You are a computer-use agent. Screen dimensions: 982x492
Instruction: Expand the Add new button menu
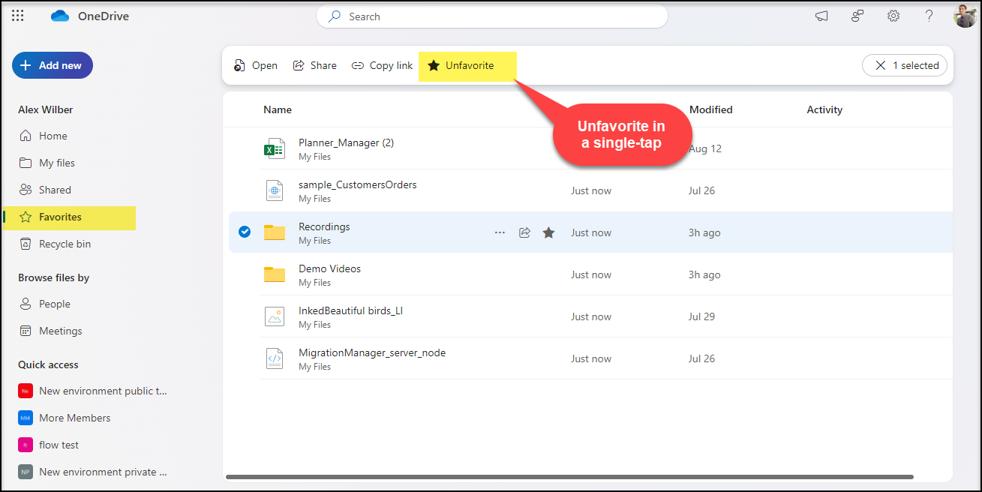tap(53, 65)
